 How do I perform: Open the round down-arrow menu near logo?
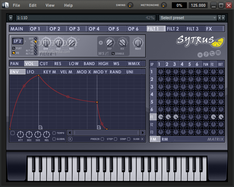[x=200, y=55]
